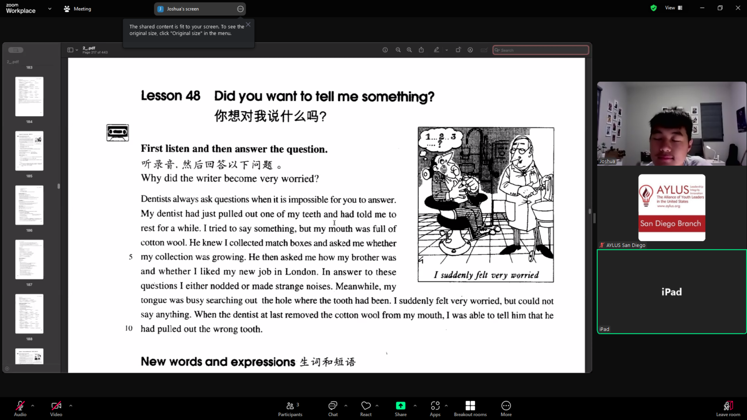Image resolution: width=747 pixels, height=420 pixels.
Task: Click the green encryption shield icon
Action: (654, 8)
